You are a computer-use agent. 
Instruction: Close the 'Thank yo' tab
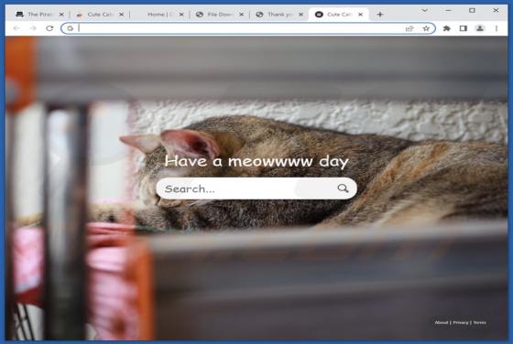(301, 15)
